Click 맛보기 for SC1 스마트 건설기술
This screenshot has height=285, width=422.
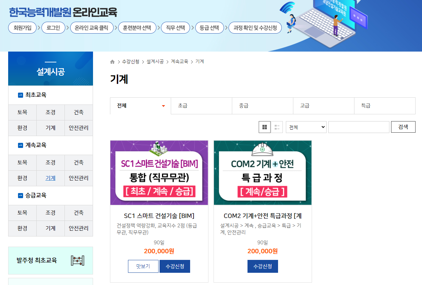(143, 266)
